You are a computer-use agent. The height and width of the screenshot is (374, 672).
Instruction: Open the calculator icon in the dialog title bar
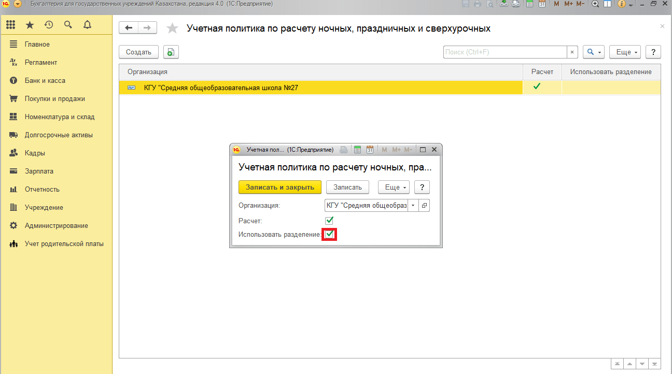click(x=357, y=150)
